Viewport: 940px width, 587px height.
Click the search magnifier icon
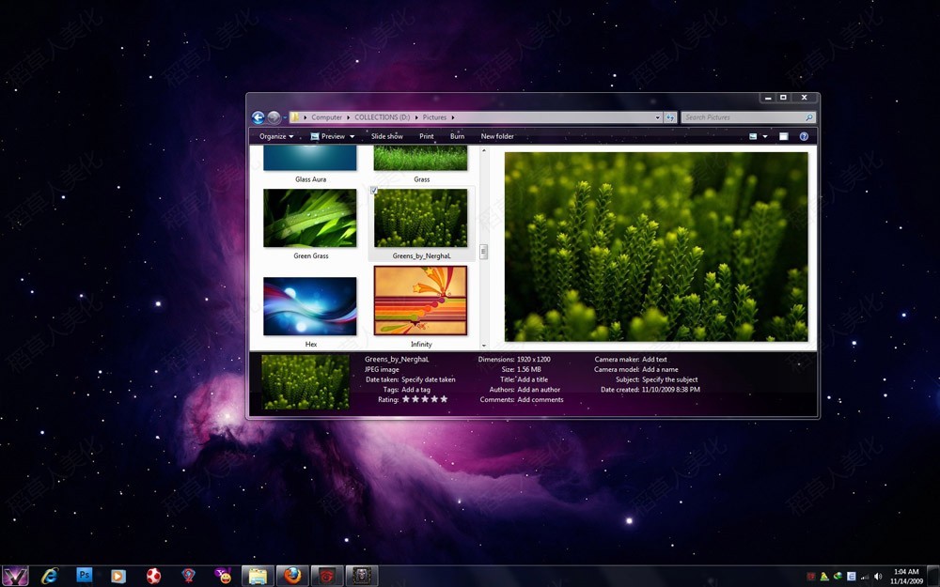[808, 117]
